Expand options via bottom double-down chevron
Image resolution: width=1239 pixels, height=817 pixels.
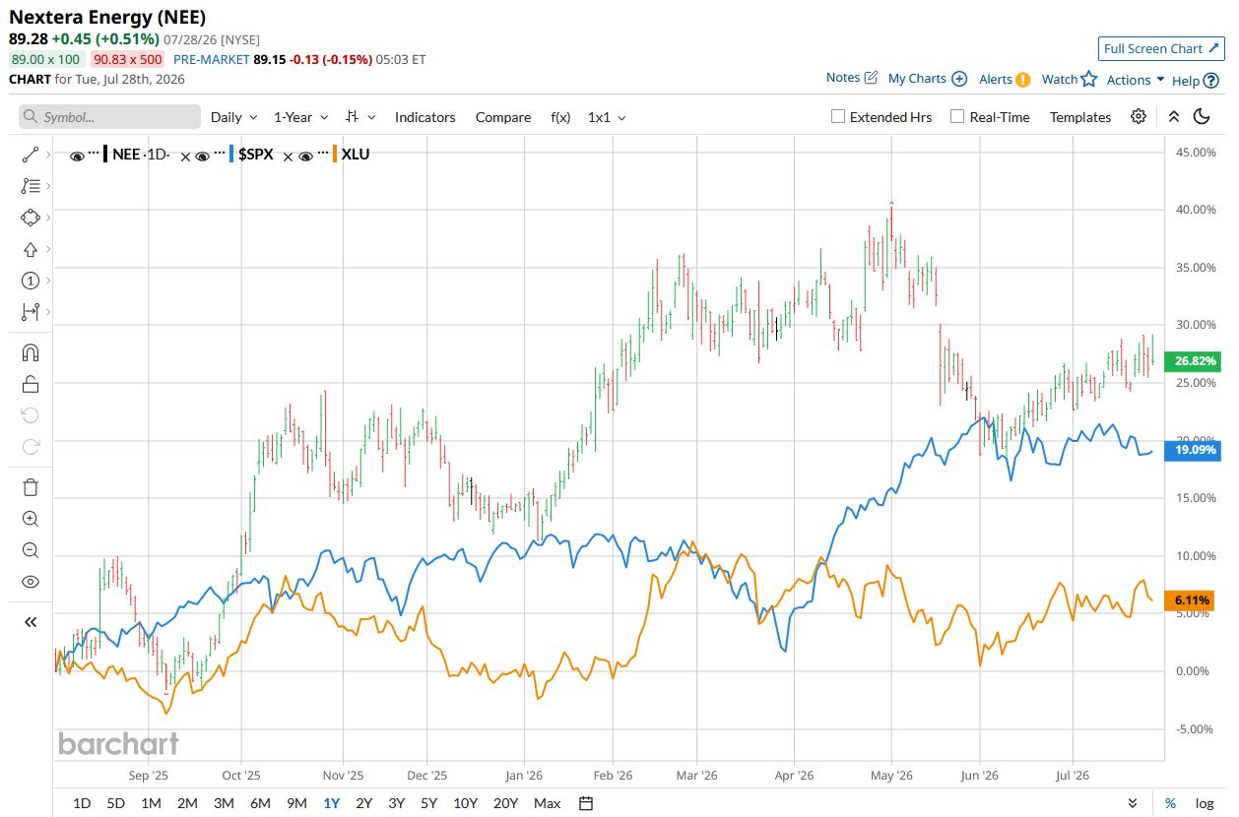(x=1133, y=803)
